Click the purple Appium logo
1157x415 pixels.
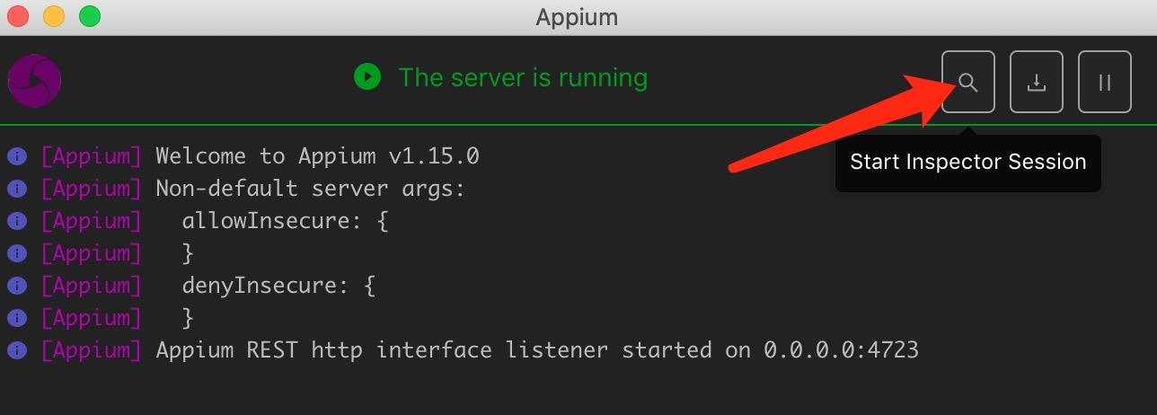[x=34, y=81]
